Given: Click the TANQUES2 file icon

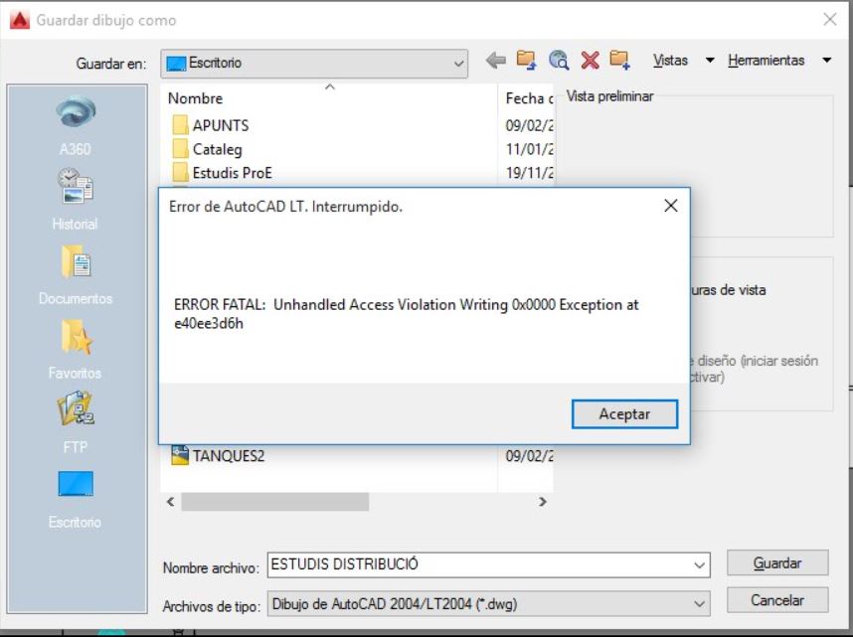Looking at the screenshot, I should [x=180, y=455].
